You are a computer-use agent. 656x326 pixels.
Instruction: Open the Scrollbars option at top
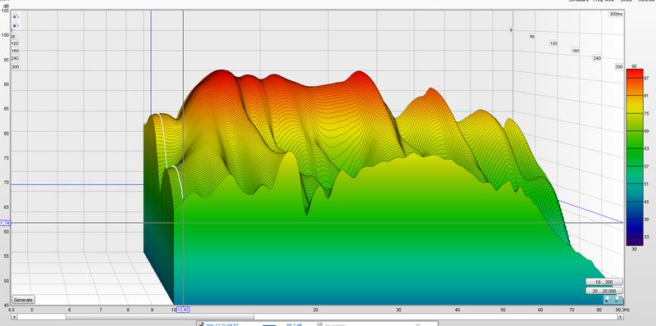click(x=580, y=1)
